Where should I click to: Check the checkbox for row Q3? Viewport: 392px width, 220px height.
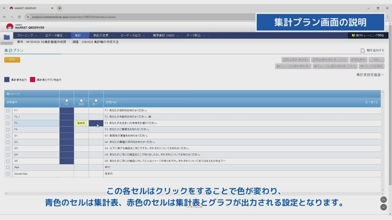coord(8,148)
